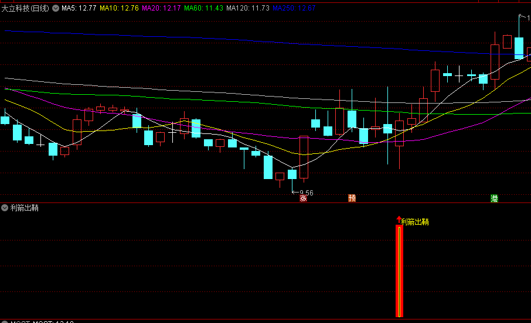Select the tall red 利箭出鞘 signal bar
This screenshot has width=531, height=323.
pos(399,271)
